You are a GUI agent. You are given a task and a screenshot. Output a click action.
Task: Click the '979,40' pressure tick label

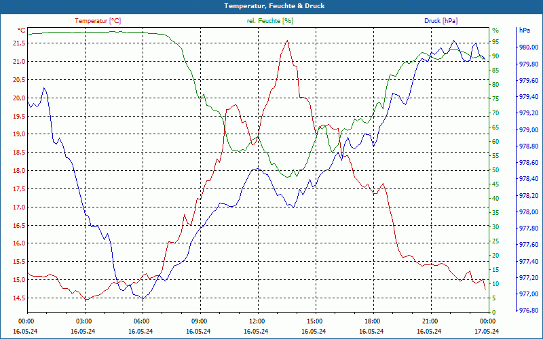click(529, 97)
